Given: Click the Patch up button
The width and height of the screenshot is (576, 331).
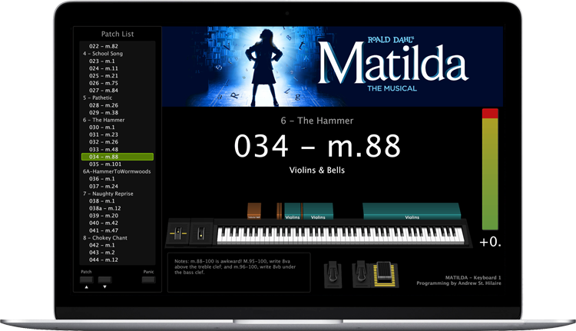Looking at the screenshot, I should coord(86,280).
